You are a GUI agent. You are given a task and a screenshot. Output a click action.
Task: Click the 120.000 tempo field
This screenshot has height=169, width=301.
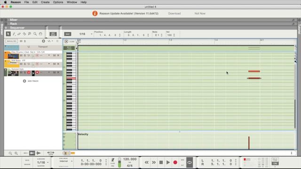pos(130,159)
